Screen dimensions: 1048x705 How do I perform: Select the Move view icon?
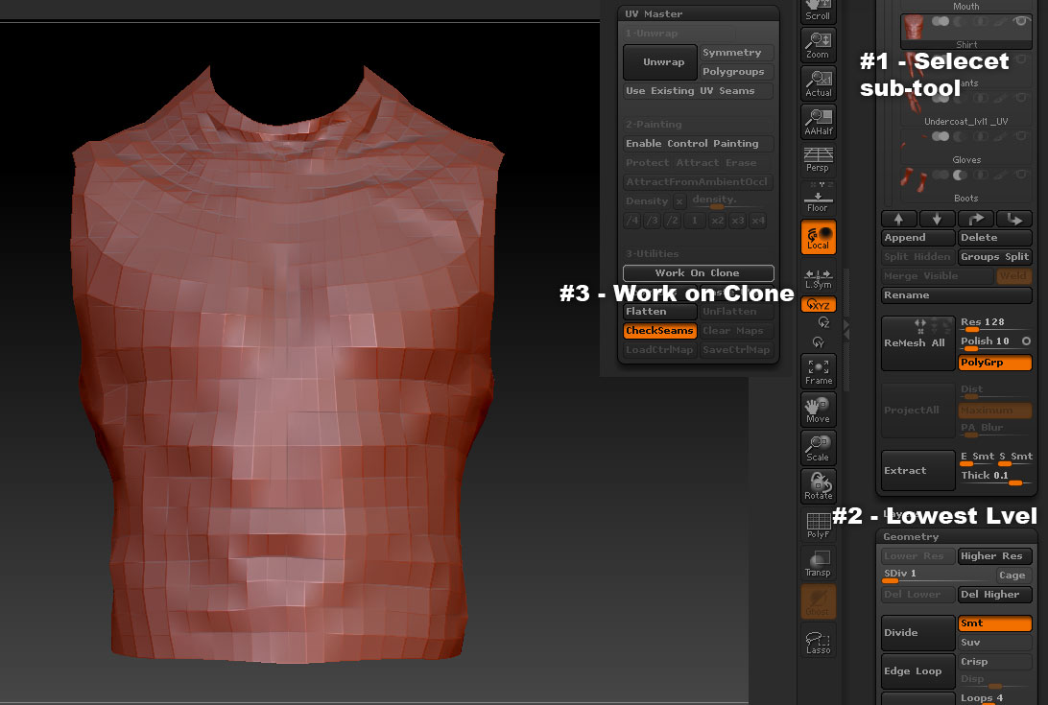[818, 410]
